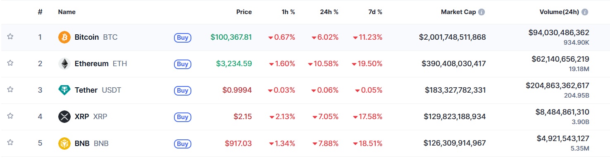Open Tether's 24h volume $204,863,362,617 link

point(558,86)
